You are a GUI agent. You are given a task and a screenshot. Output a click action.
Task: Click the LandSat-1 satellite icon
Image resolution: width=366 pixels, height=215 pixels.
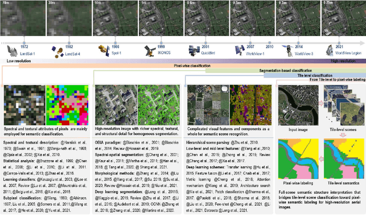click(x=12, y=51)
